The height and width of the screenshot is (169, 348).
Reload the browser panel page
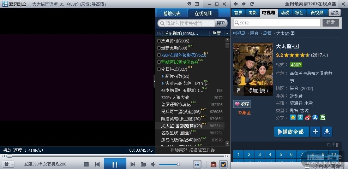(x=252, y=4)
